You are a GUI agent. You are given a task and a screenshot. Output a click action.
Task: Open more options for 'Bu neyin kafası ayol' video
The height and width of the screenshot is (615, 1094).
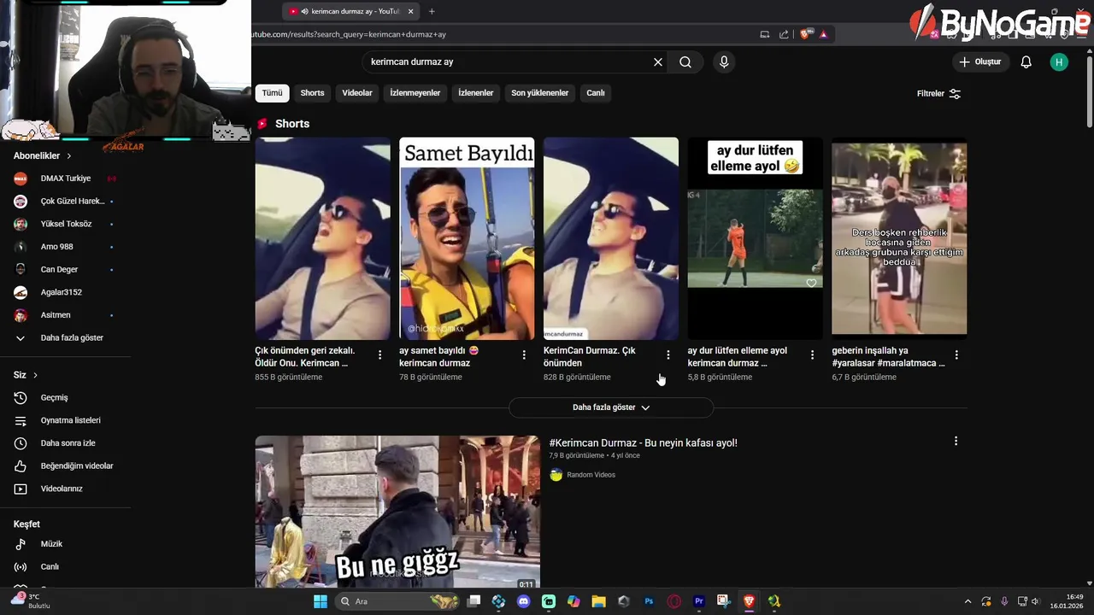click(956, 442)
